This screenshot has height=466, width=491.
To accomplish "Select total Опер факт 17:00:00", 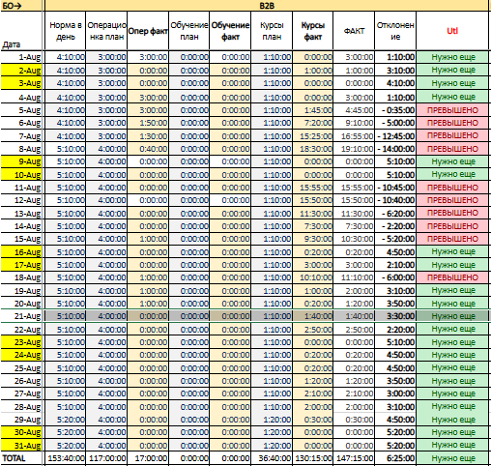I will tap(148, 458).
